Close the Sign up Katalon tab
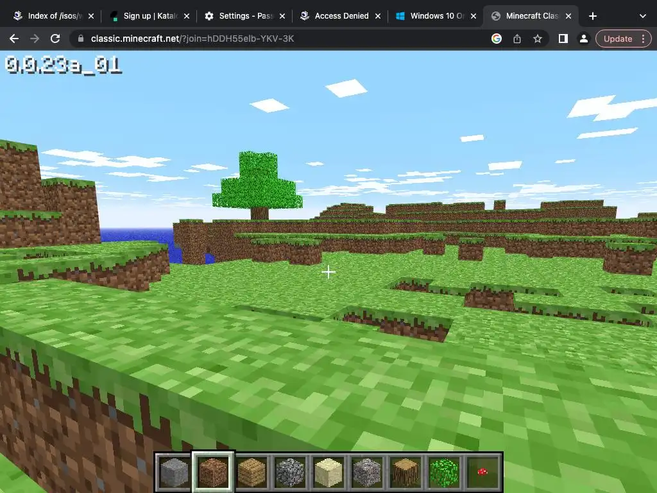 (x=187, y=16)
